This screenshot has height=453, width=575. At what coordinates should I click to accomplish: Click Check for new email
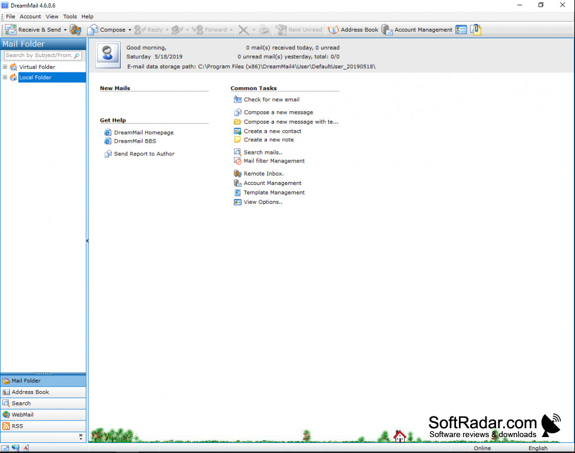click(x=272, y=100)
